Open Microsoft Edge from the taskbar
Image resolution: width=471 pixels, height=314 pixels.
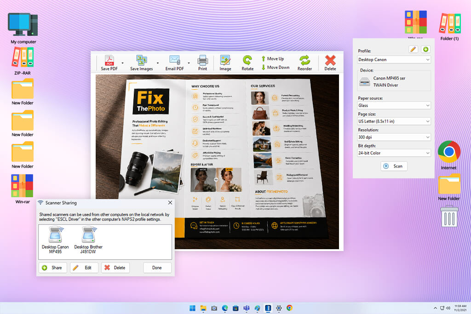224,308
